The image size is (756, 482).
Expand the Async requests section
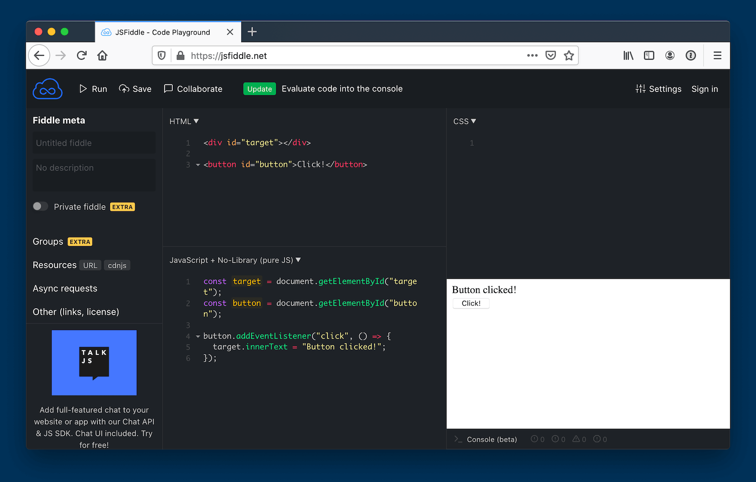pyautogui.click(x=65, y=288)
